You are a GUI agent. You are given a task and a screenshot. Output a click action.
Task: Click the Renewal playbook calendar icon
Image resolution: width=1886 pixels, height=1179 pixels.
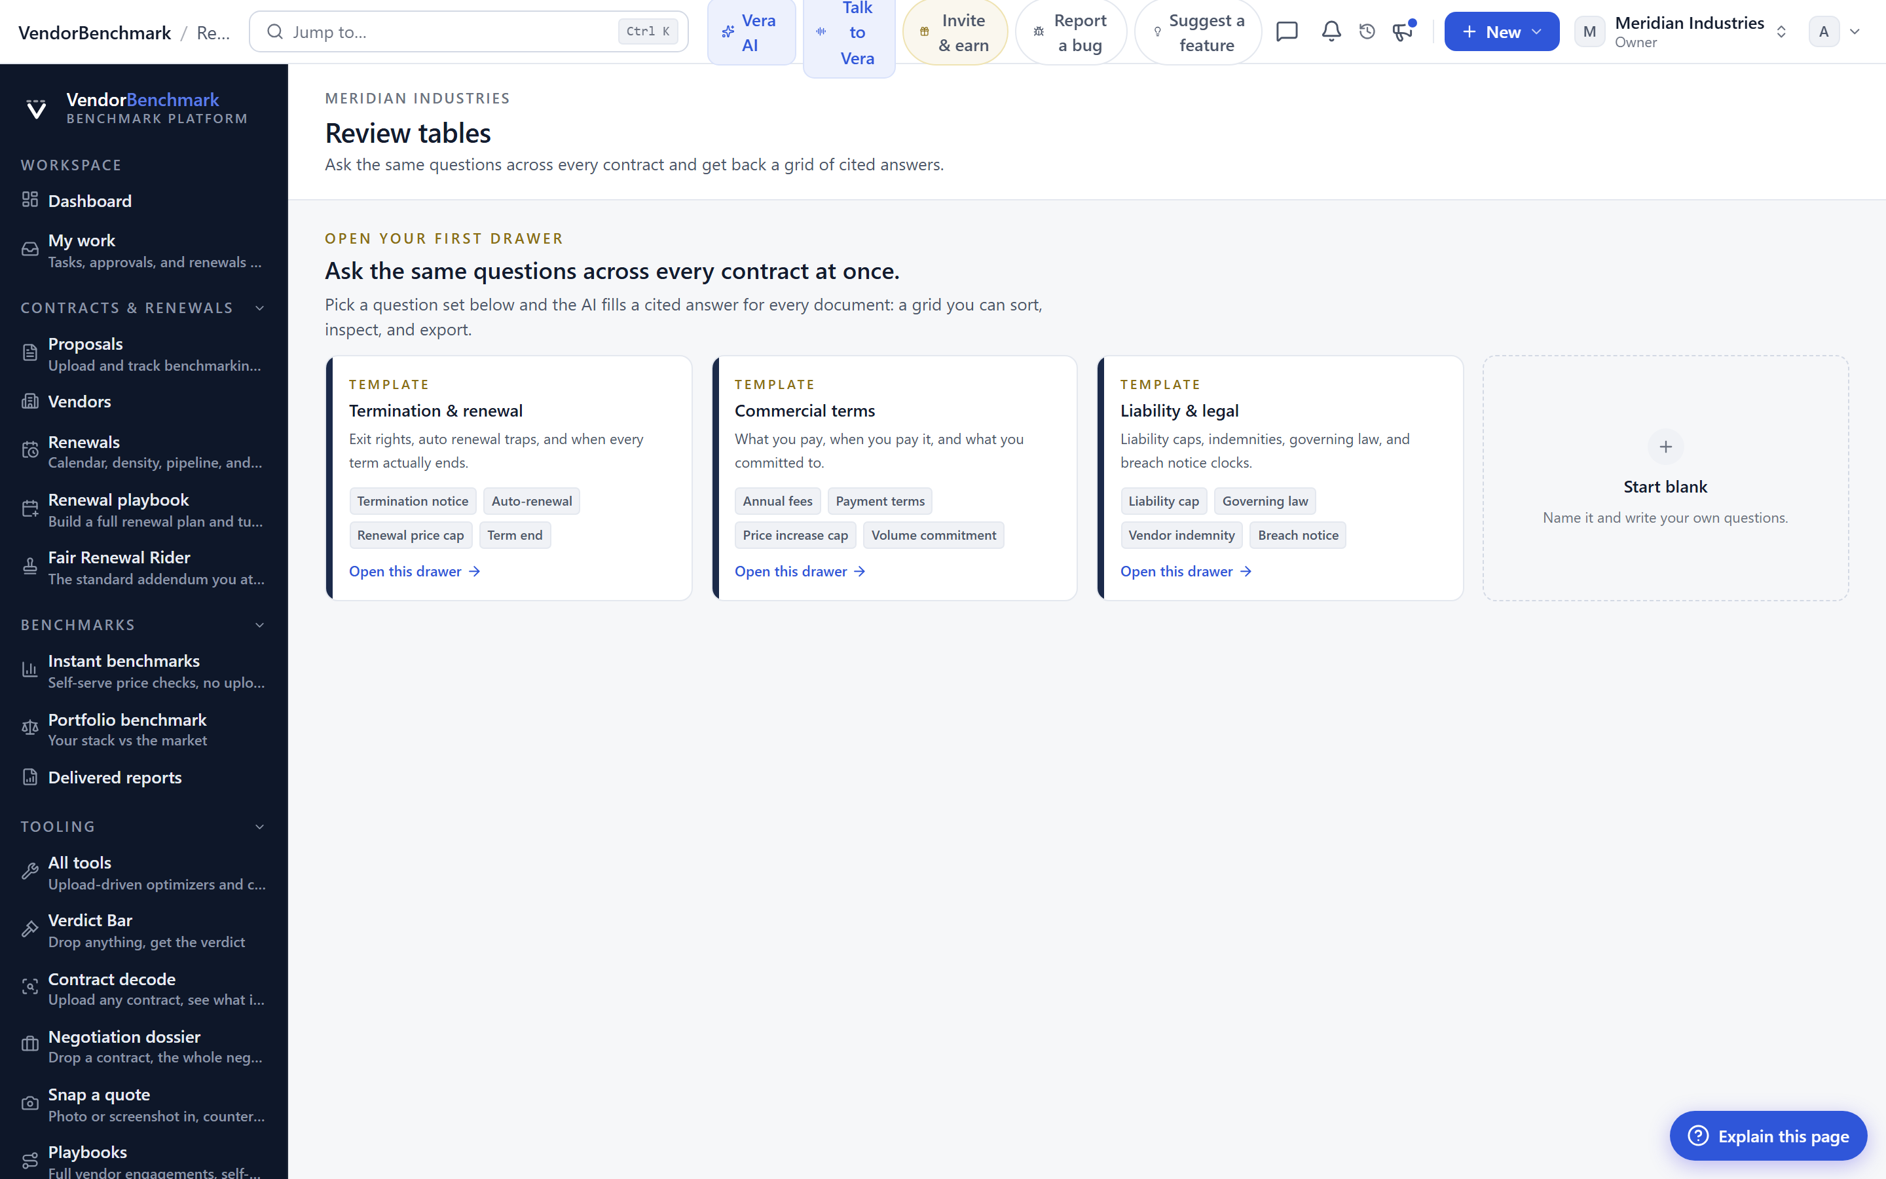pyautogui.click(x=29, y=509)
